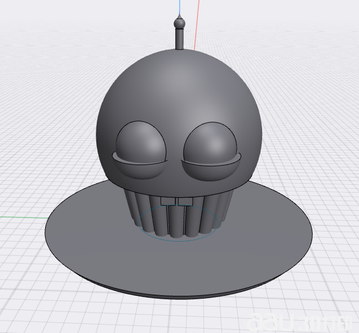Select the right eye sphere

click(x=210, y=142)
